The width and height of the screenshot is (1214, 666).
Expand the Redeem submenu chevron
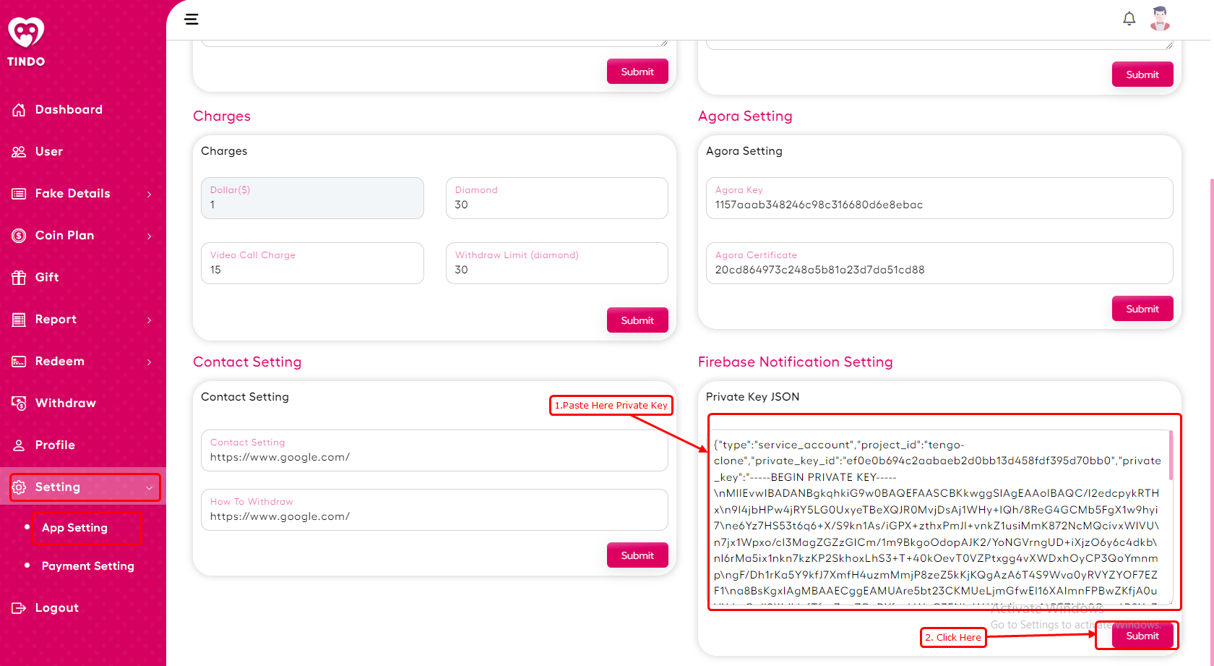(x=149, y=362)
